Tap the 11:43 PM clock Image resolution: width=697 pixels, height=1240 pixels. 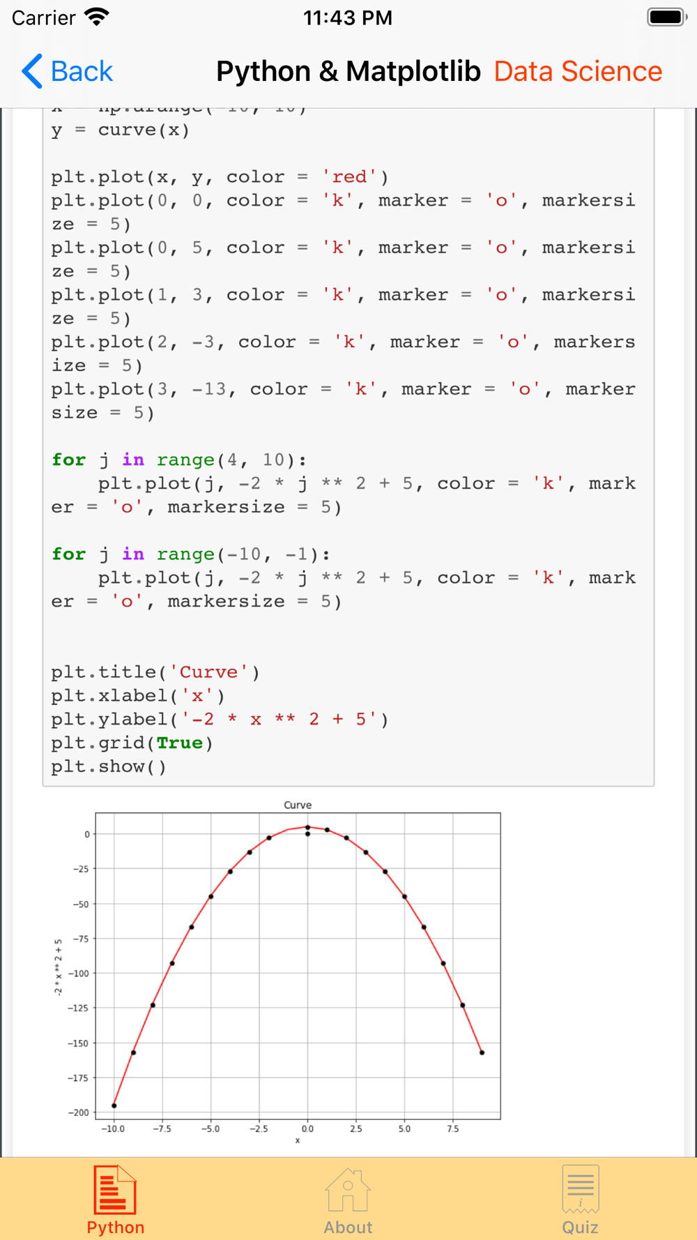pyautogui.click(x=348, y=17)
